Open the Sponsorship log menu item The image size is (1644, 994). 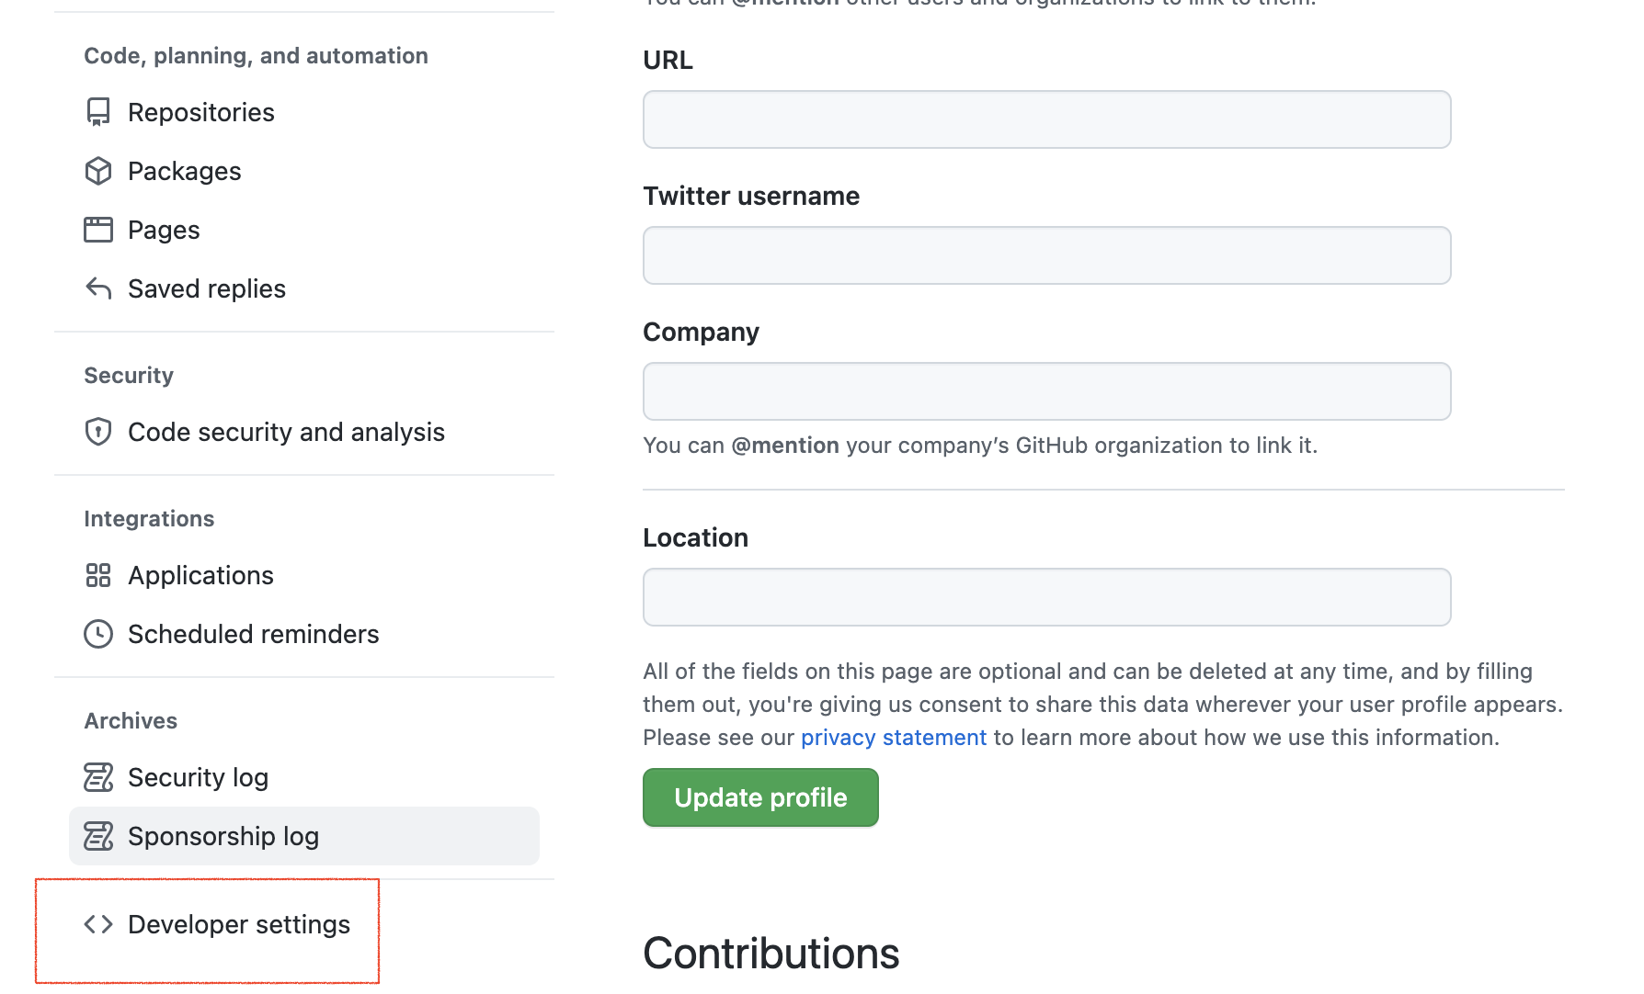click(223, 836)
